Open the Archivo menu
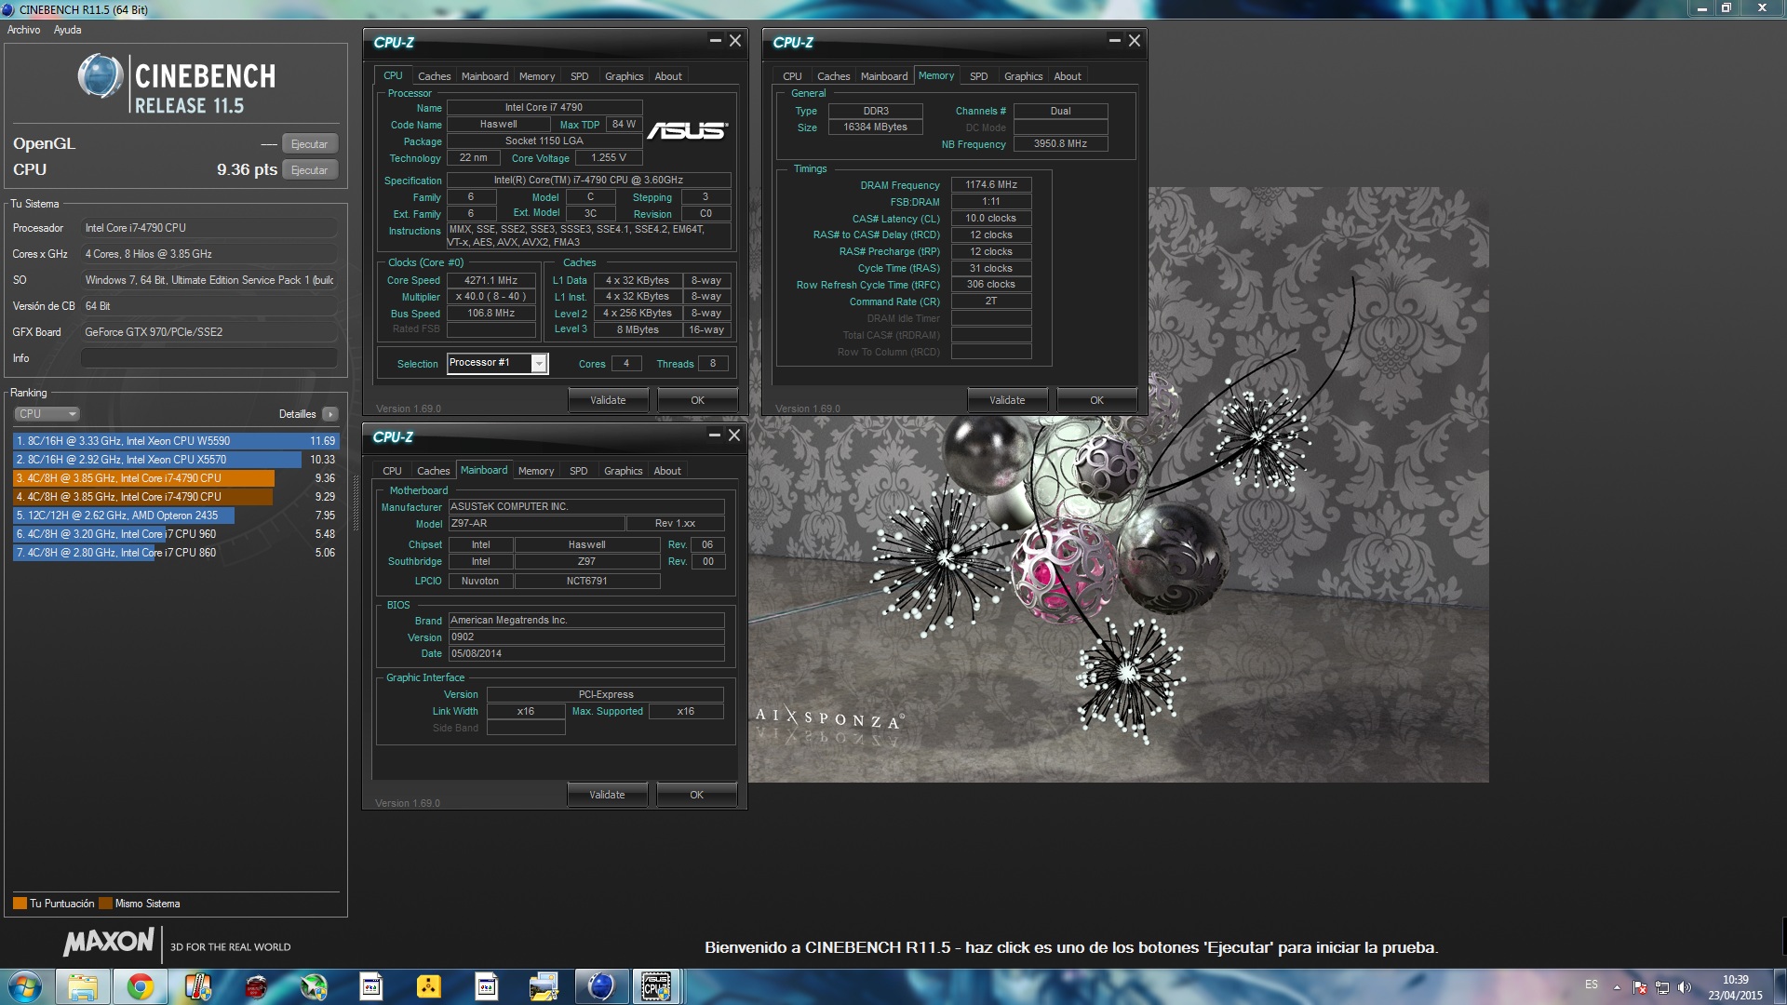 click(x=24, y=30)
